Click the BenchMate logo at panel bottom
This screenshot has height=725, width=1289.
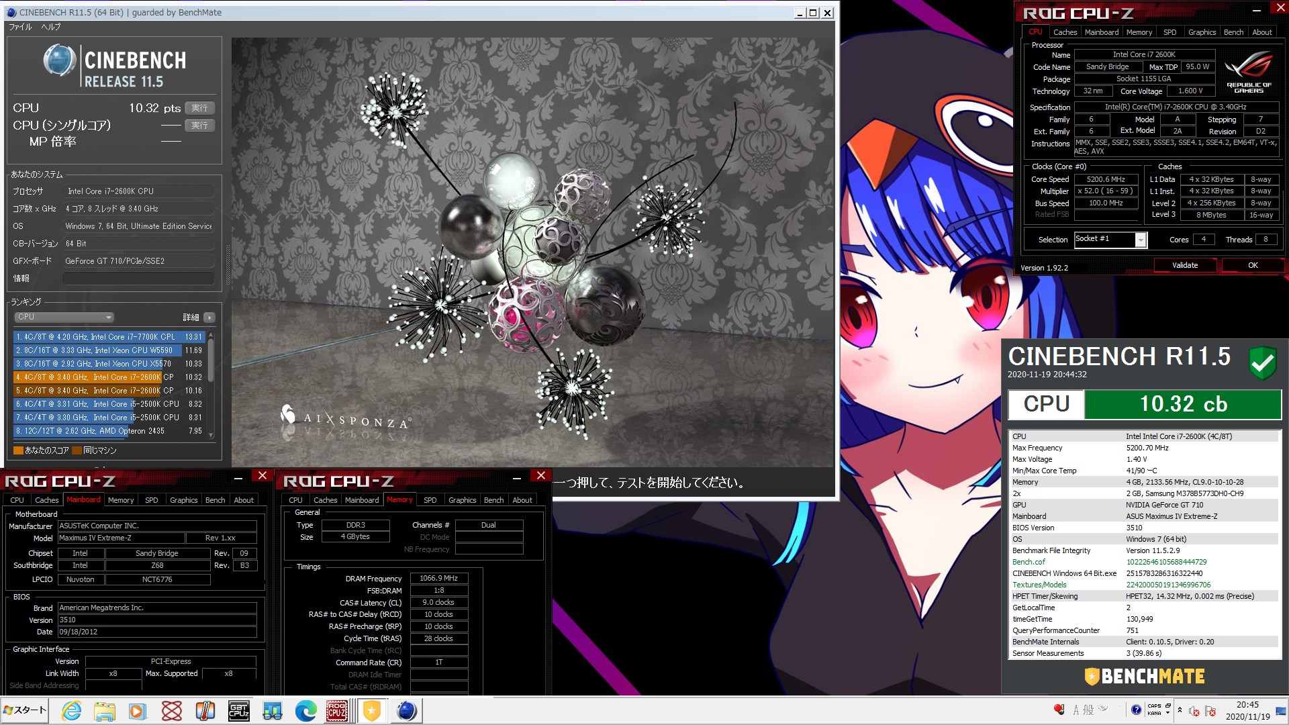coord(1145,676)
